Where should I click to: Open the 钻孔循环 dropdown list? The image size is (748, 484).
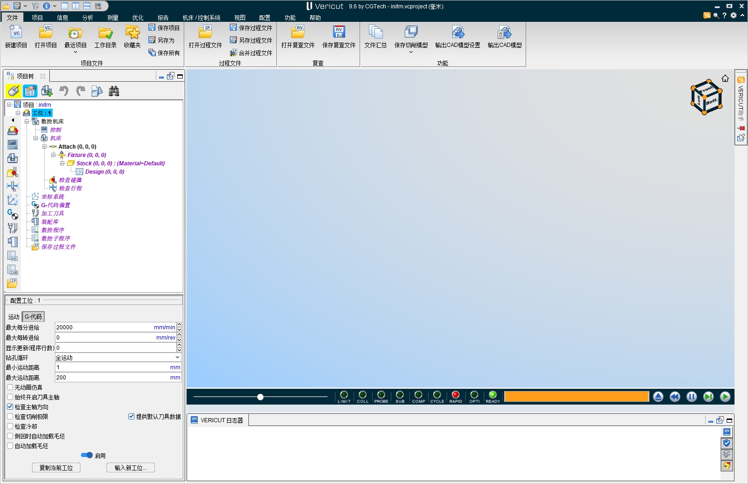tap(177, 357)
